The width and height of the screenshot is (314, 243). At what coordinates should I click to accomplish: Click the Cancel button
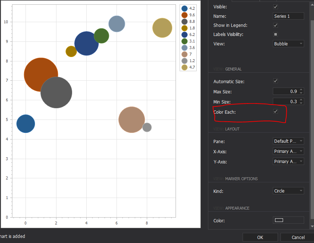click(298, 237)
